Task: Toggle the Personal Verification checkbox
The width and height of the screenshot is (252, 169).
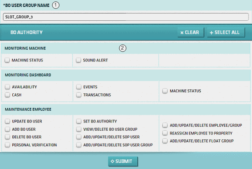Action: (7, 145)
